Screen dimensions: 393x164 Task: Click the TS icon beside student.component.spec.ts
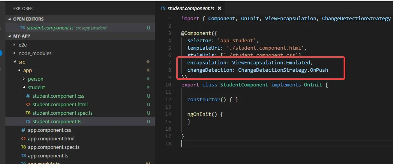[x=28, y=113]
